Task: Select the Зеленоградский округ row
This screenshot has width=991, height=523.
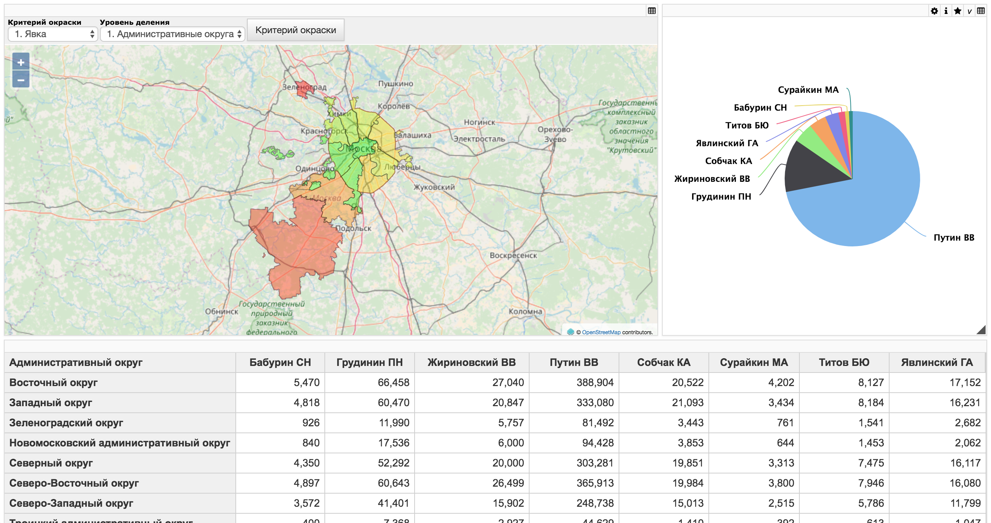Action: [x=495, y=423]
